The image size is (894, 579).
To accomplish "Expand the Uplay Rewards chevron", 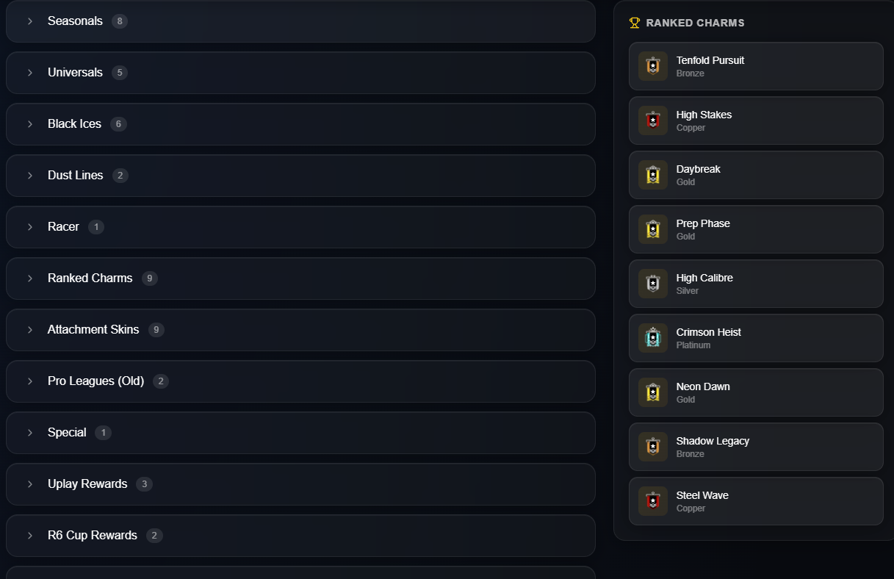I will point(30,484).
